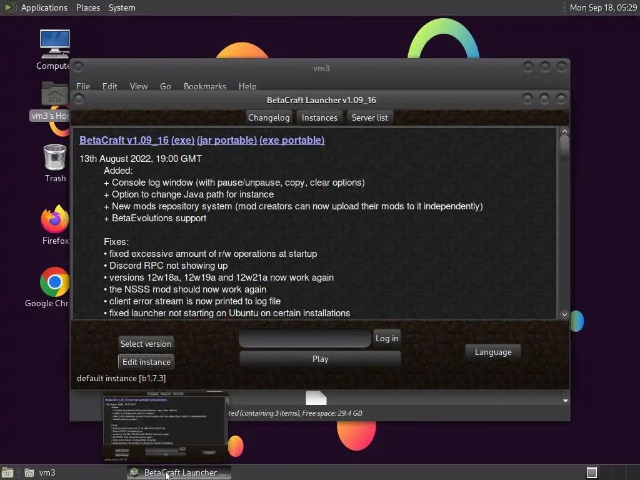
Task: Click the show desktop icon in bottom panel
Action: 7,472
